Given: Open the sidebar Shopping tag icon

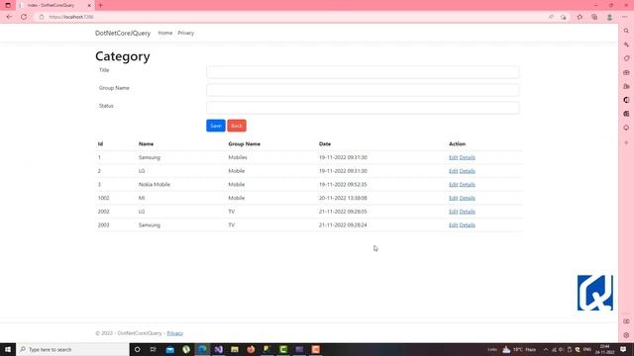Looking at the screenshot, I should (626, 58).
